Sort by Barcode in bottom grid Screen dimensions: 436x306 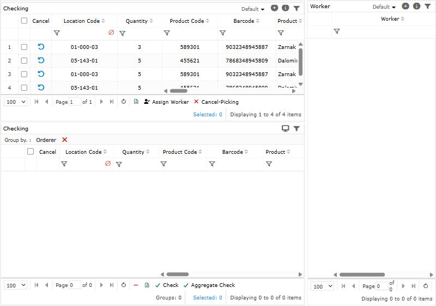coord(246,152)
